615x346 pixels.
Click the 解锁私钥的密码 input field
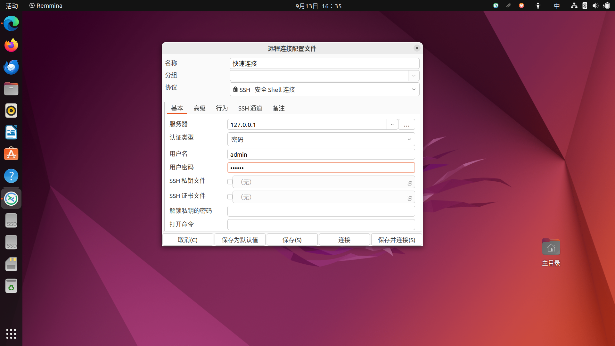[321, 211]
